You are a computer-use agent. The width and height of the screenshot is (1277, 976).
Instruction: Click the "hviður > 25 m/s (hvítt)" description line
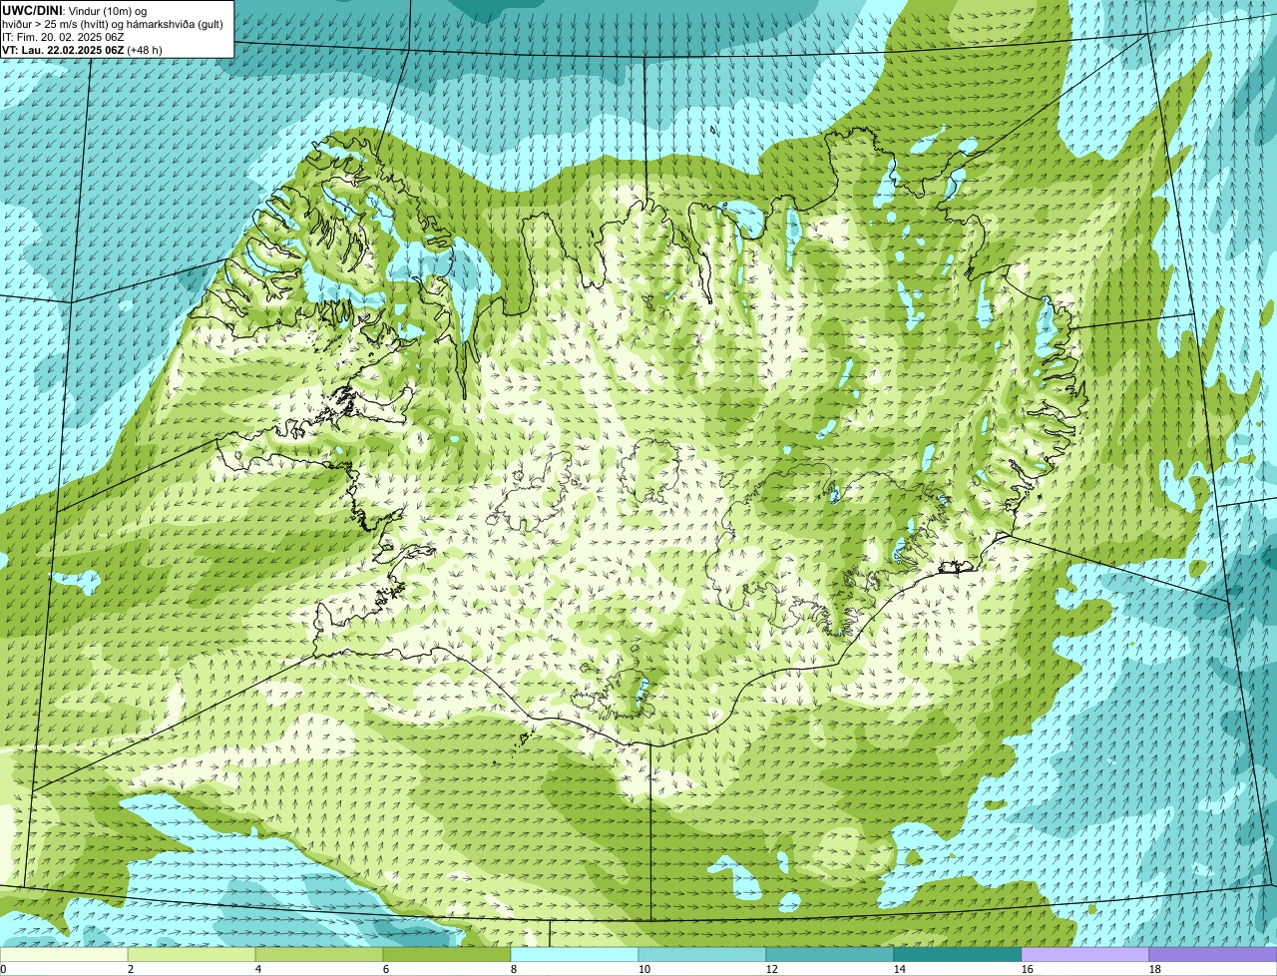(x=113, y=23)
